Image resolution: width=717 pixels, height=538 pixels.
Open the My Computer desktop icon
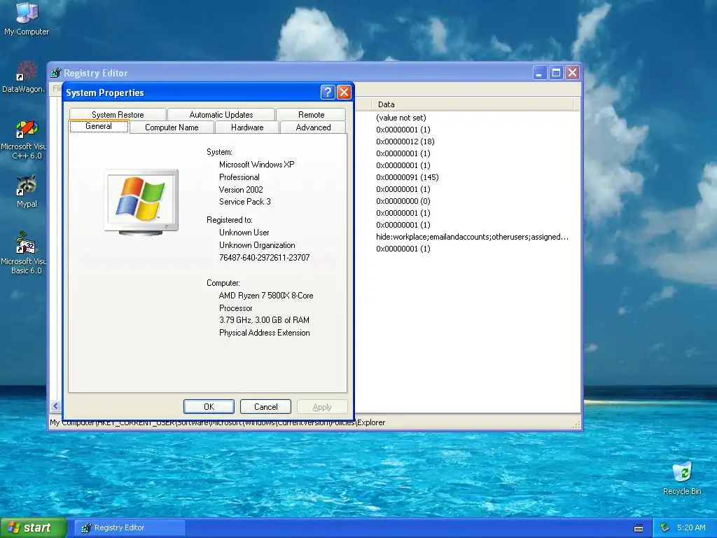27,19
